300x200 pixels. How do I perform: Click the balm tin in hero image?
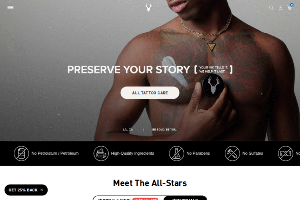(x=212, y=86)
